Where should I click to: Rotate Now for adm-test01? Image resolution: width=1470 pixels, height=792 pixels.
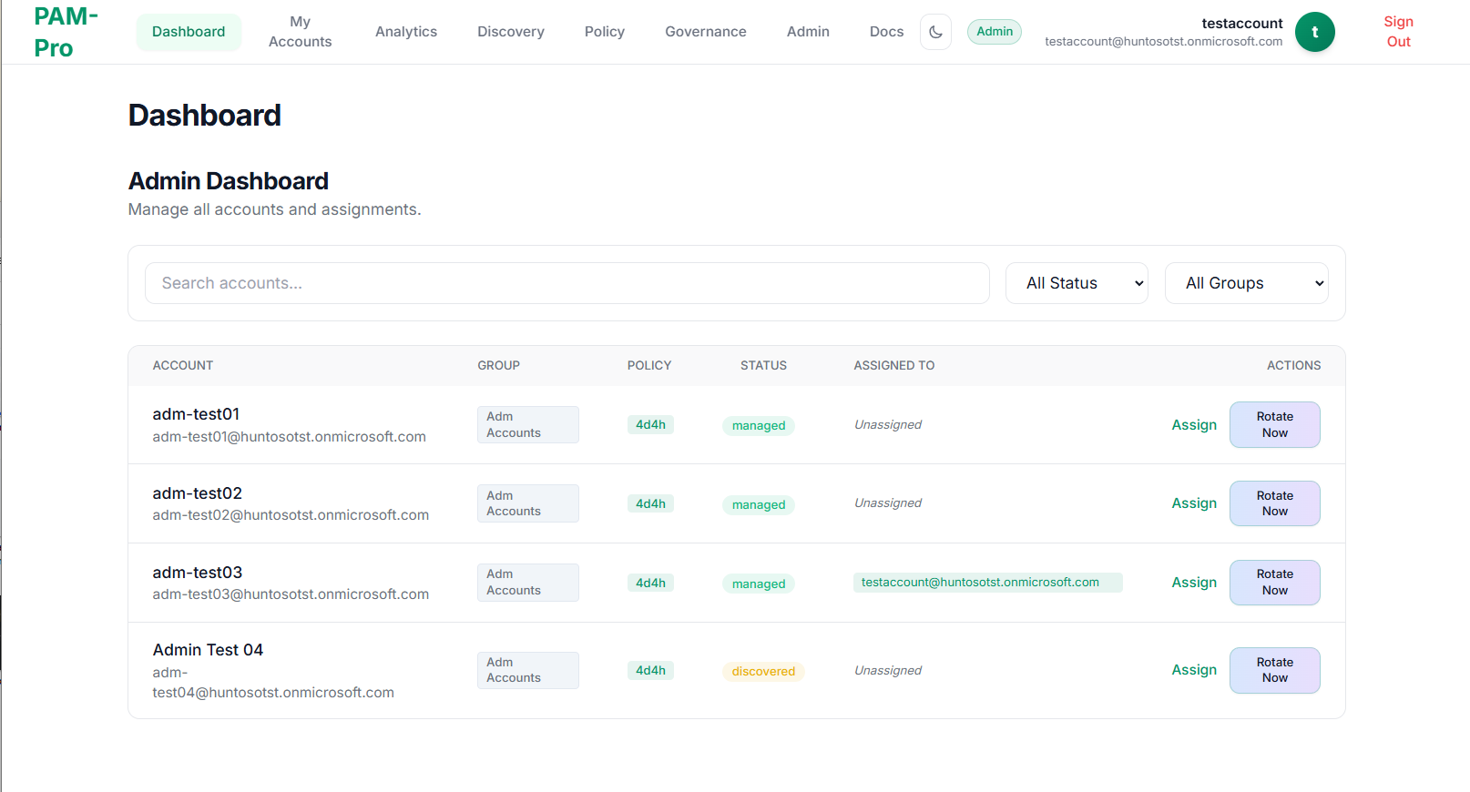coord(1275,425)
